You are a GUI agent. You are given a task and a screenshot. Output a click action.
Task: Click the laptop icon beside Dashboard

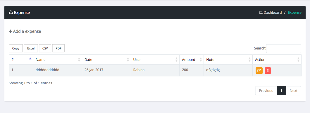click(x=261, y=13)
